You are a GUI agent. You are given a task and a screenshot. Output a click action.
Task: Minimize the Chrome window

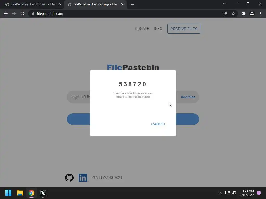[x=236, y=4]
